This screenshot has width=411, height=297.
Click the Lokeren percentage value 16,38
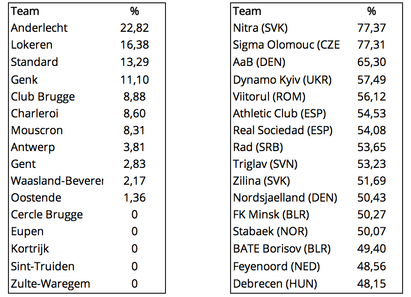135,45
